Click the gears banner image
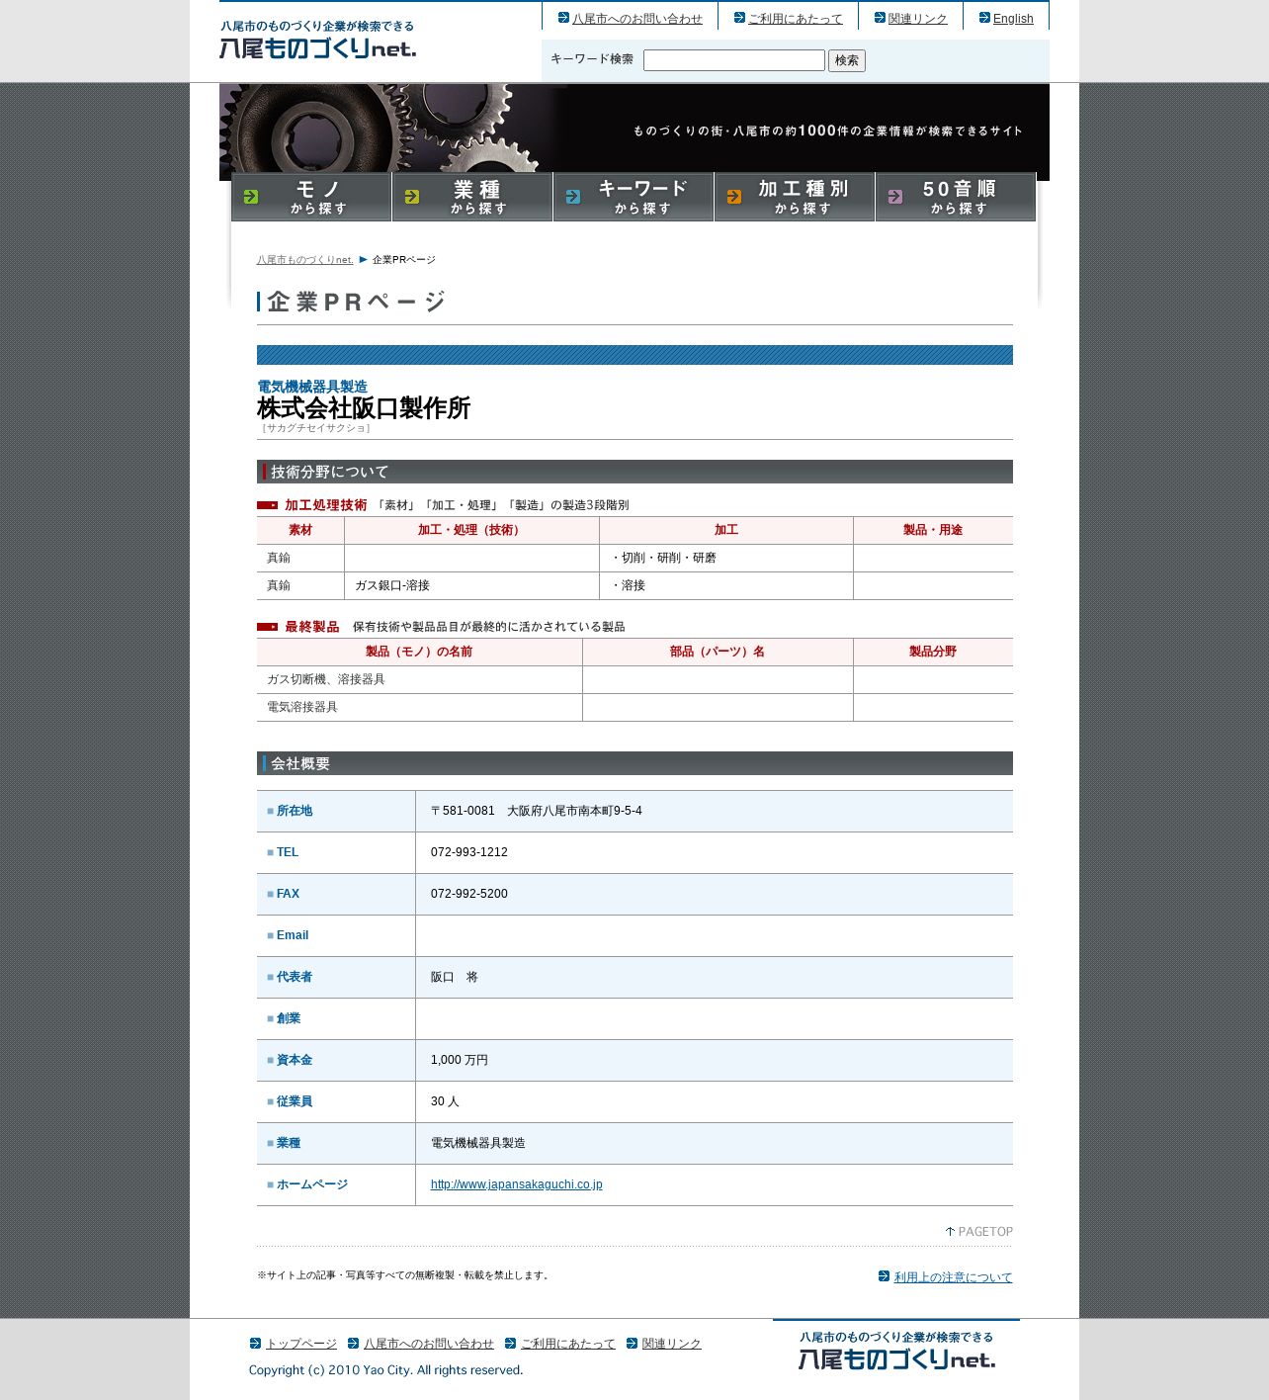This screenshot has height=1400, width=1269. click(x=634, y=129)
